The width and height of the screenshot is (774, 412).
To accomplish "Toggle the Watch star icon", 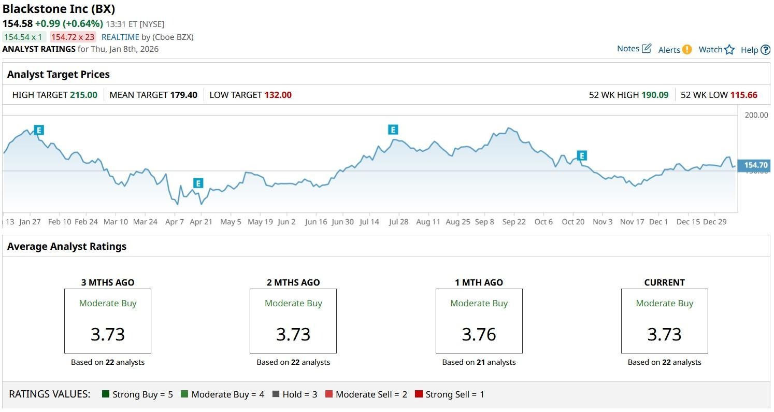I will pos(729,50).
